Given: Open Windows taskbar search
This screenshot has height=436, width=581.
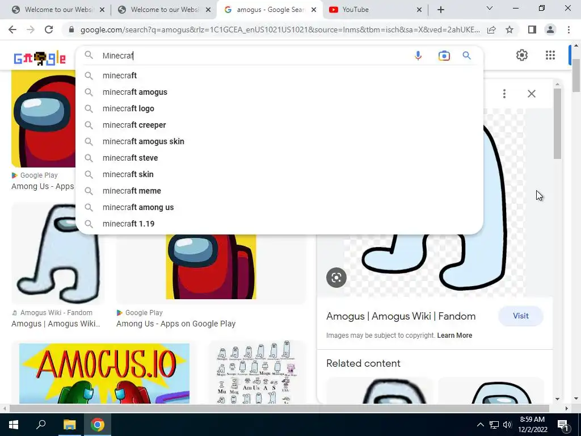Looking at the screenshot, I should point(41,425).
